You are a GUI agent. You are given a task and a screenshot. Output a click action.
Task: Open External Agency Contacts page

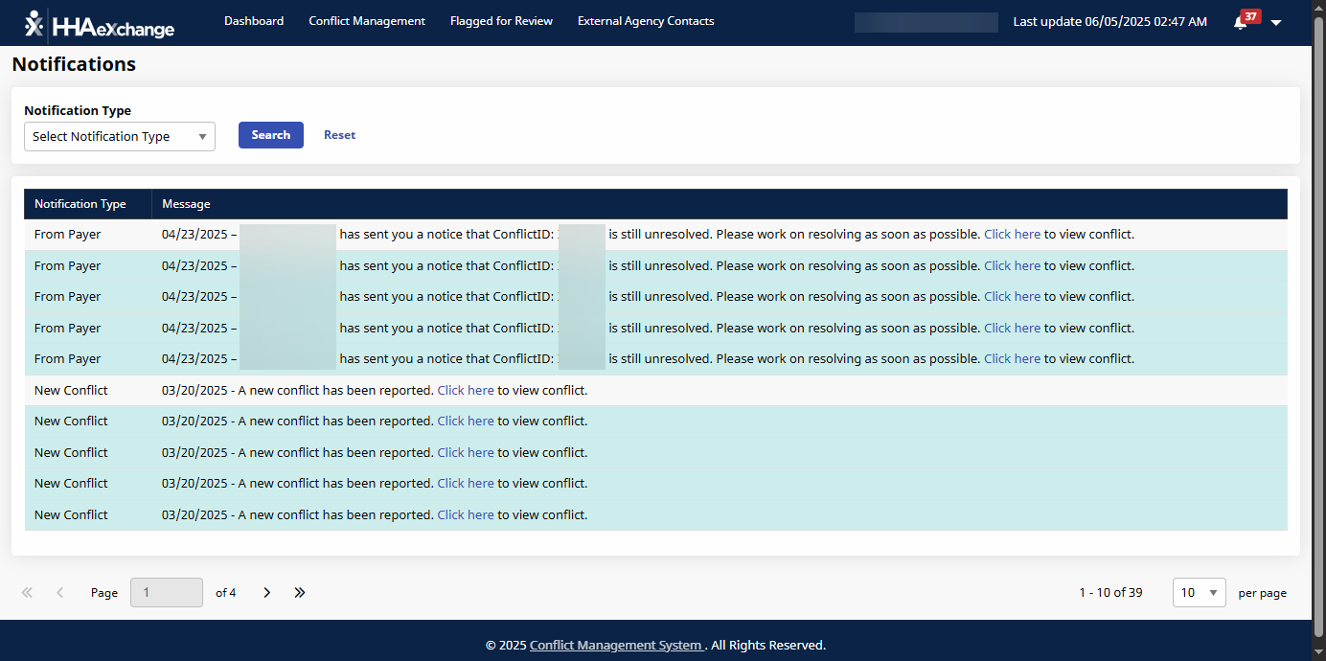coord(646,21)
